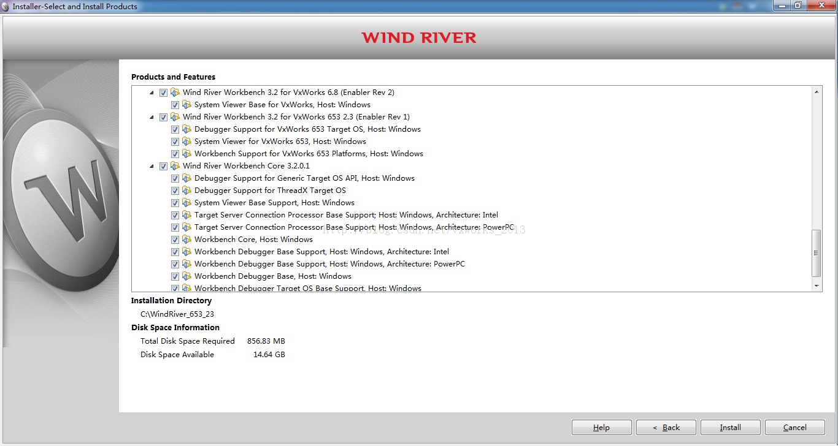Screen dimensions: 838x446
Task: Toggle Debugger Support for ThreadX Target OS checkbox
Action: 175,191
